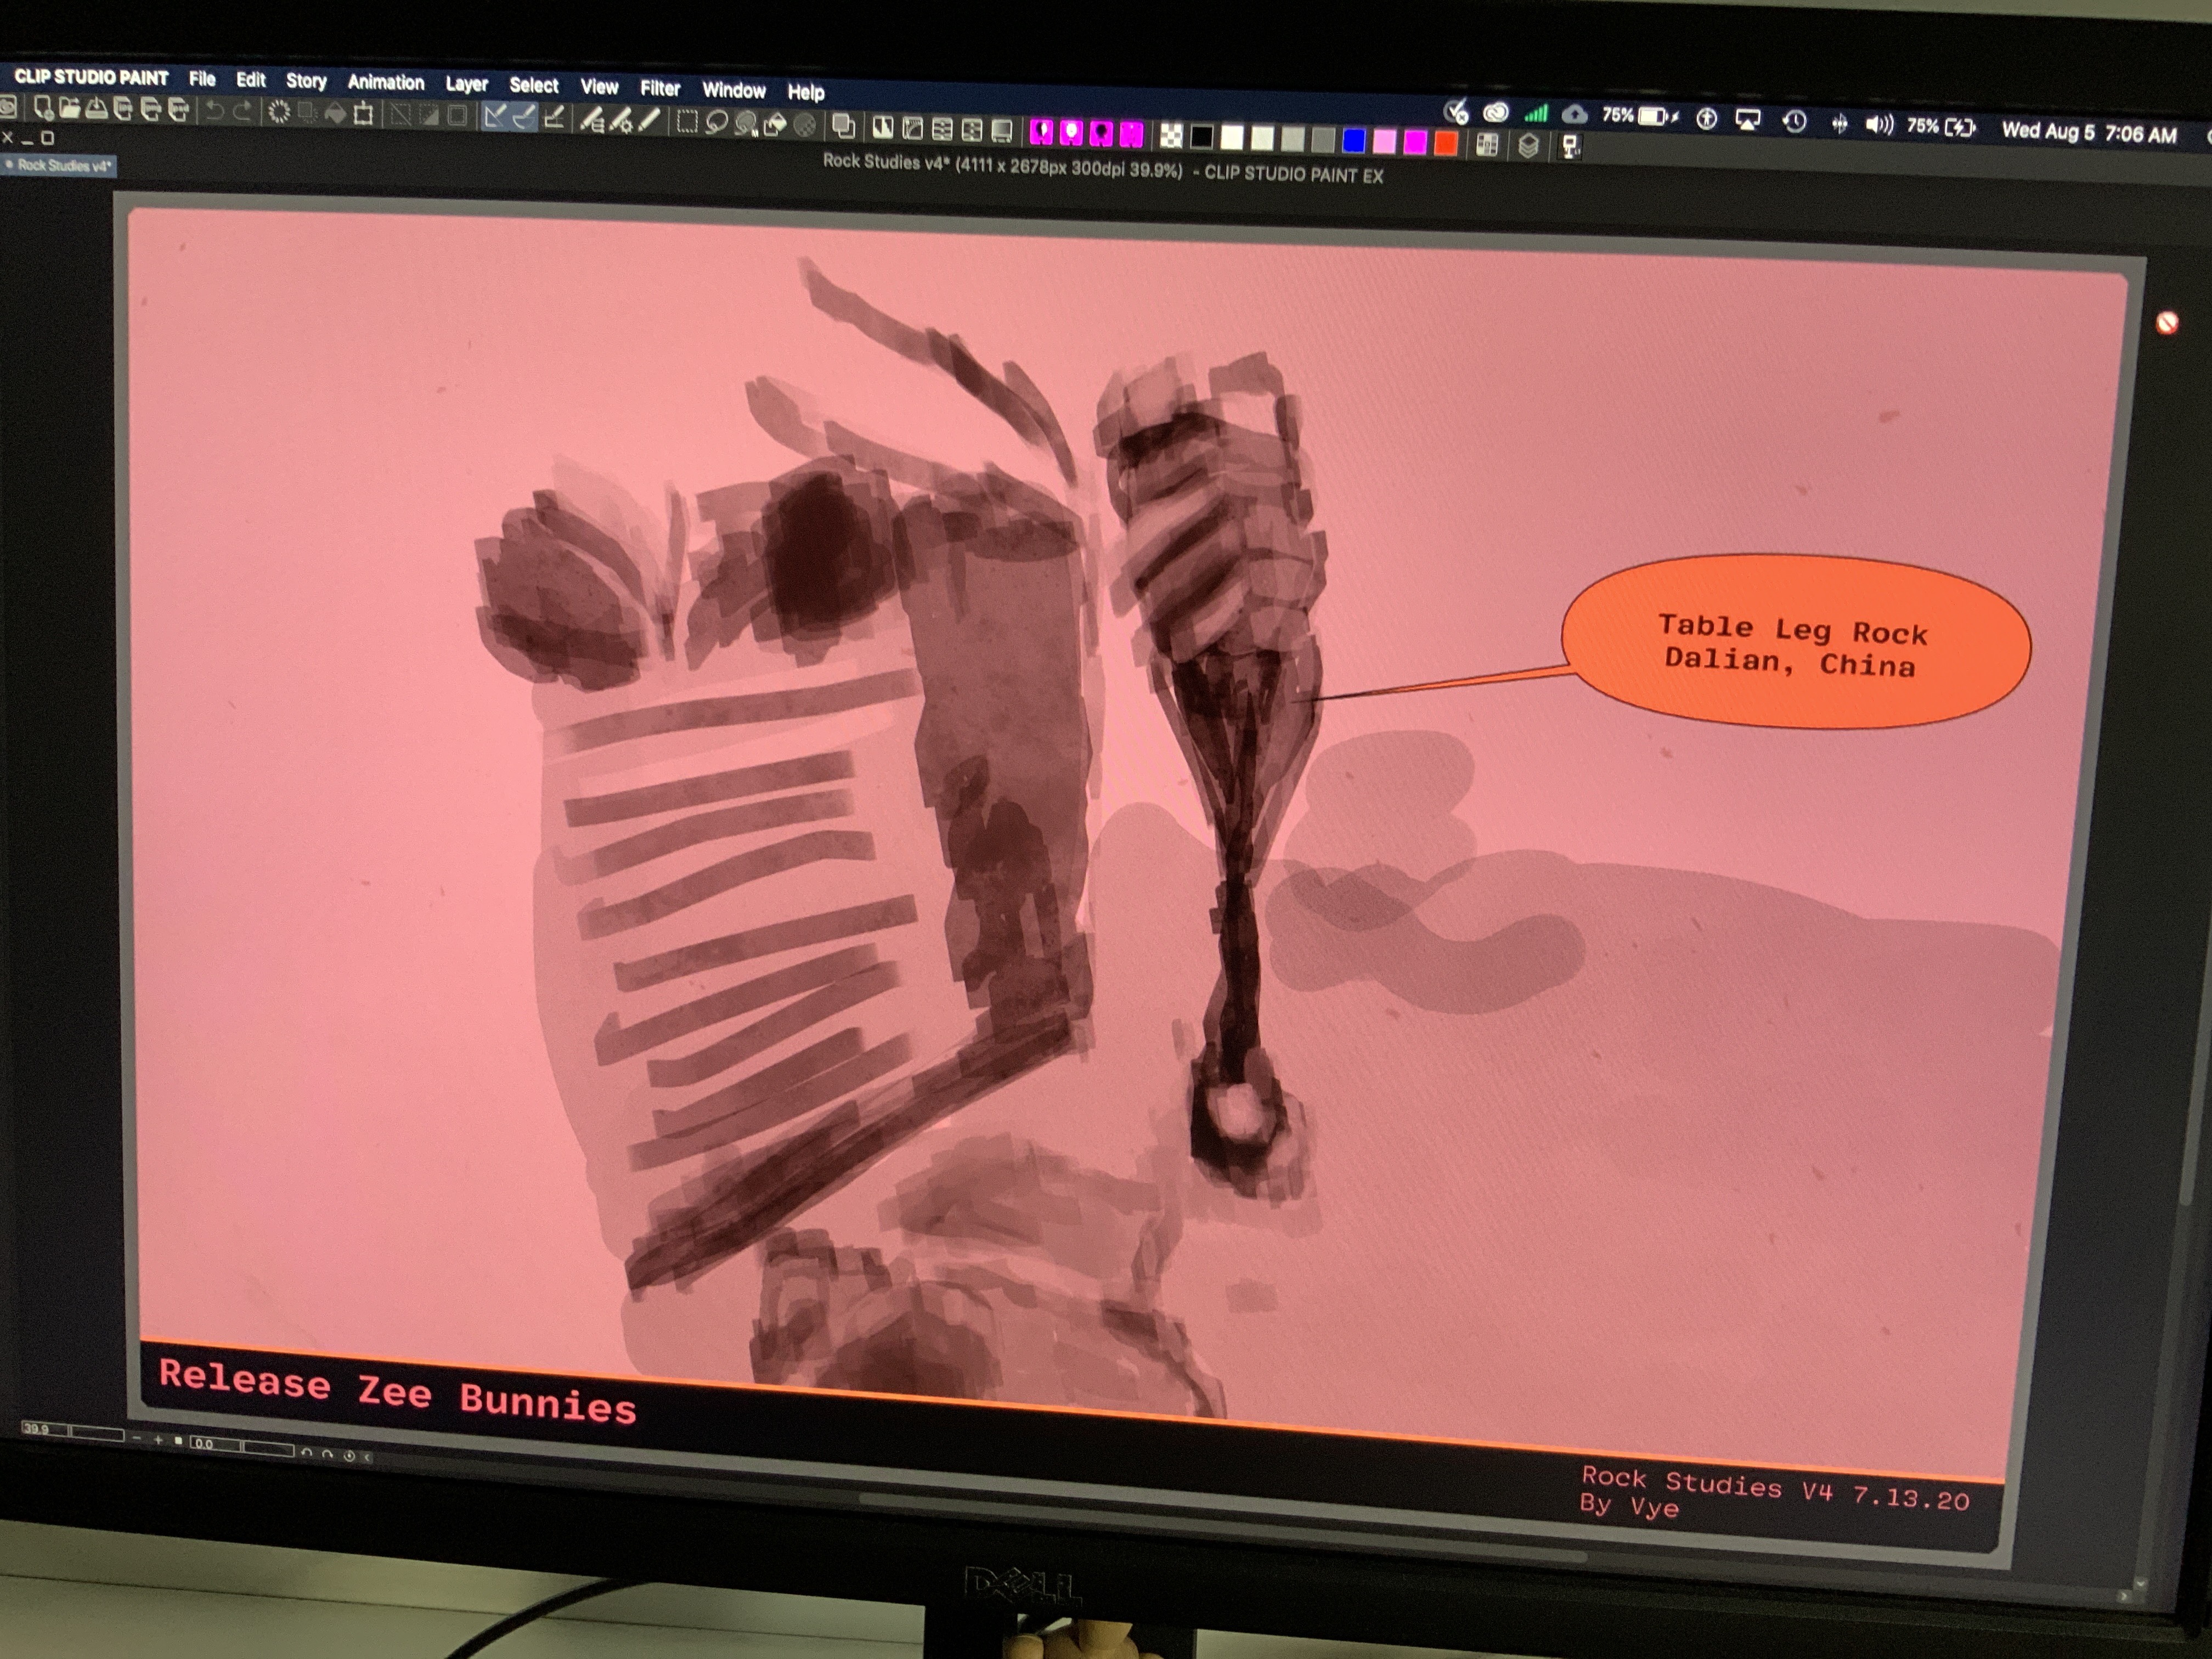Toggle the first highlighted snap-to-ruler button
The image size is (2212, 1659).
coord(494,117)
